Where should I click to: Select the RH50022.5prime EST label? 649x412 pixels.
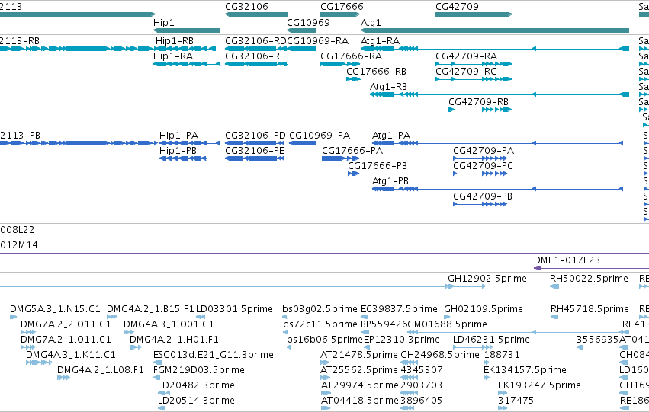pos(589,279)
